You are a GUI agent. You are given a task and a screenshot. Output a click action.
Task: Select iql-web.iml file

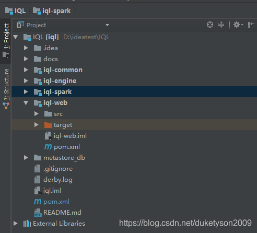(x=70, y=136)
